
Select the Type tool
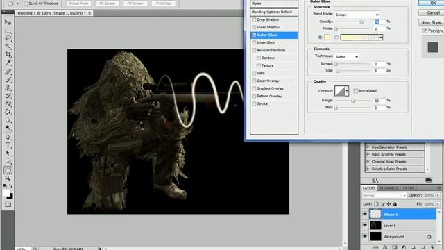[8, 145]
